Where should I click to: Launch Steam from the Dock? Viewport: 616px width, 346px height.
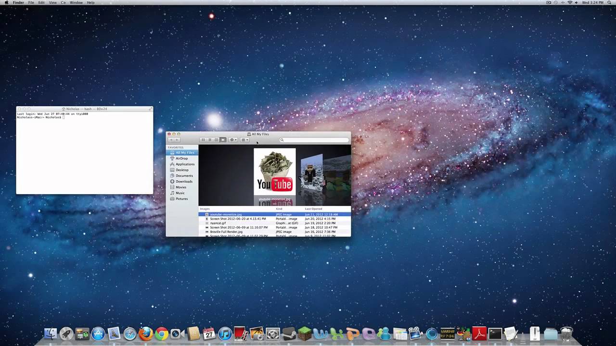[x=289, y=334]
